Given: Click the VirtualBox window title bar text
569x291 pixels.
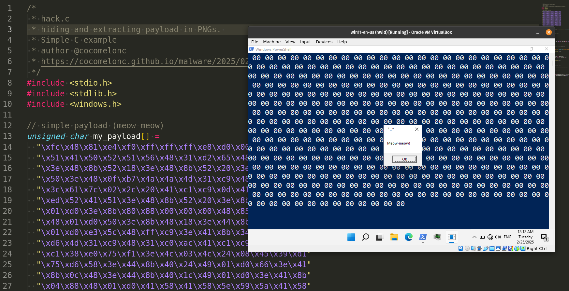Looking at the screenshot, I should coord(401,32).
